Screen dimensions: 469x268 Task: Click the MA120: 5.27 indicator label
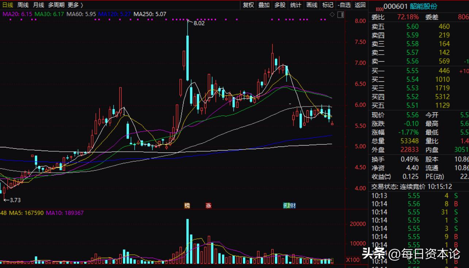tap(115, 14)
